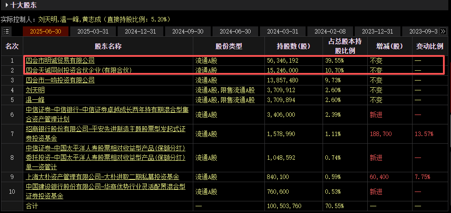The width and height of the screenshot is (451, 213).
Task: Open 中国太平洋人寿股票相对收益型 product link
Action: coord(106,158)
